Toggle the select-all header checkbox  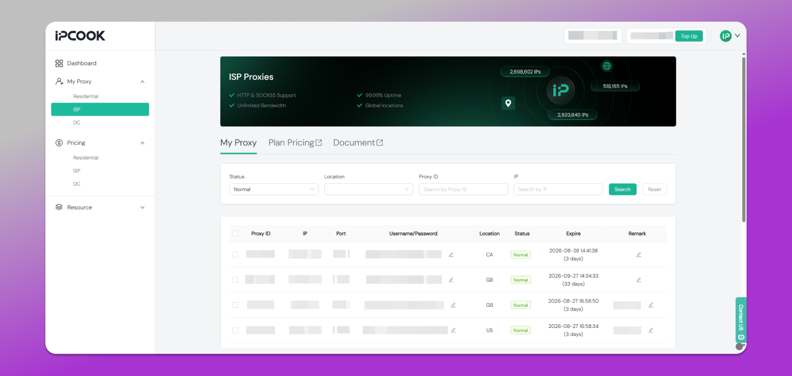235,233
